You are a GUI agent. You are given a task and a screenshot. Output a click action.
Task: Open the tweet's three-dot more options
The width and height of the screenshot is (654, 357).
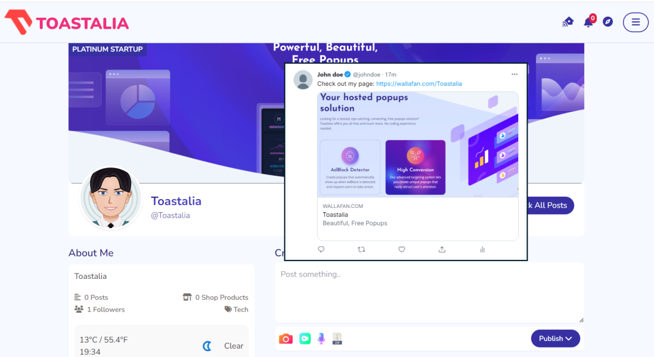click(514, 74)
